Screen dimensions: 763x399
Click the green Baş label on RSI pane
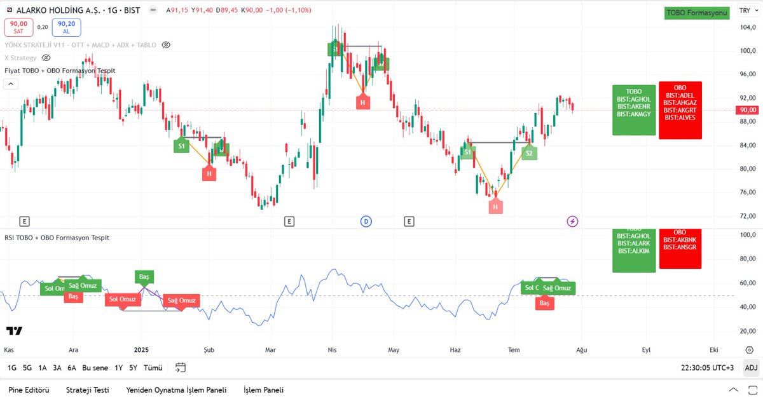[144, 277]
